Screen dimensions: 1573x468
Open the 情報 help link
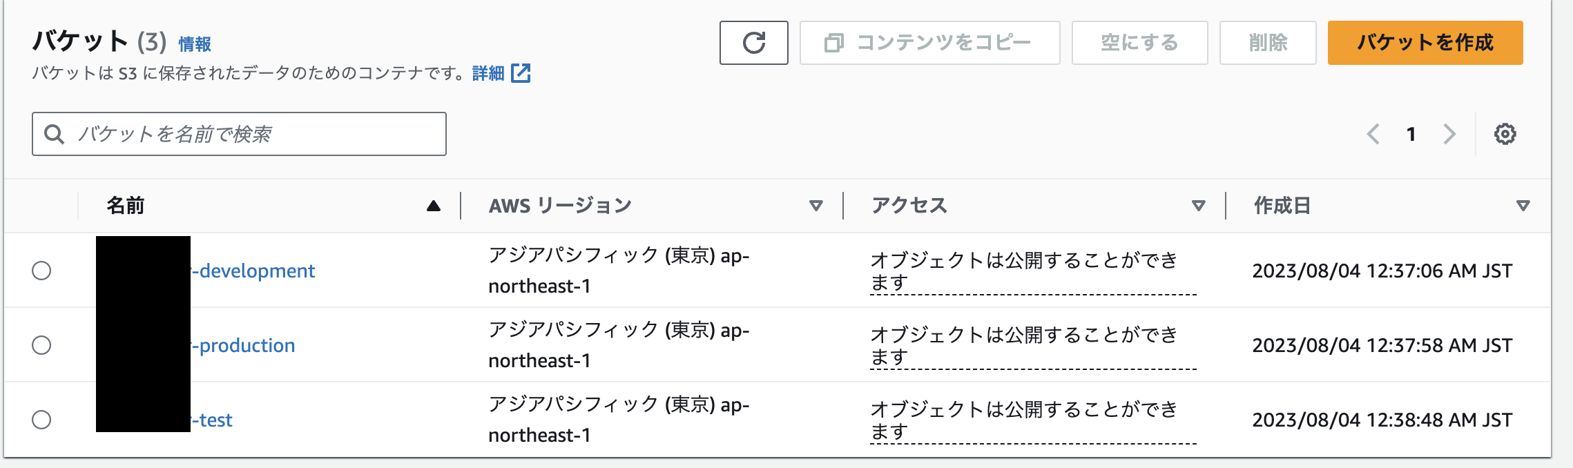(x=193, y=43)
